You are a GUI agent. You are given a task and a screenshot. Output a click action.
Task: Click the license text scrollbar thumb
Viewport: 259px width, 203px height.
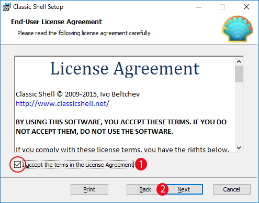tap(239, 74)
